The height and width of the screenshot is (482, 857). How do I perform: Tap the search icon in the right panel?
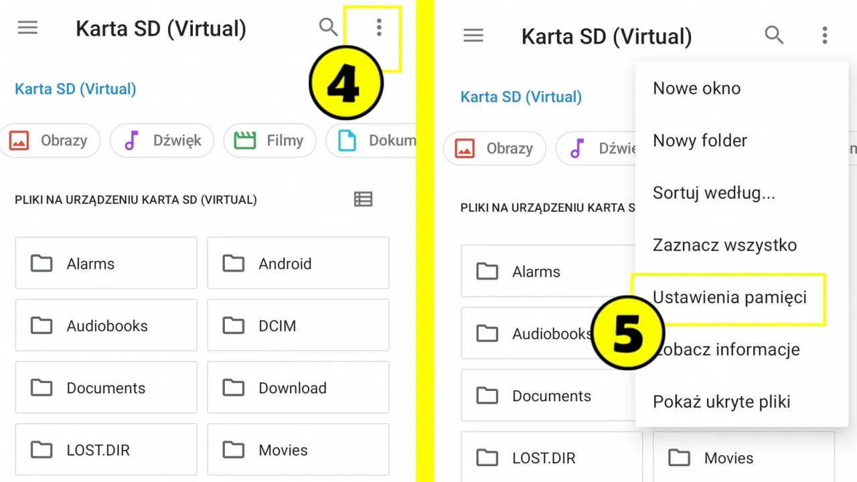point(774,35)
